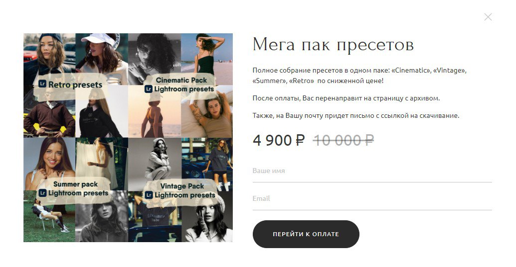Focus the Email input field
The width and height of the screenshot is (516, 267).
tap(372, 199)
